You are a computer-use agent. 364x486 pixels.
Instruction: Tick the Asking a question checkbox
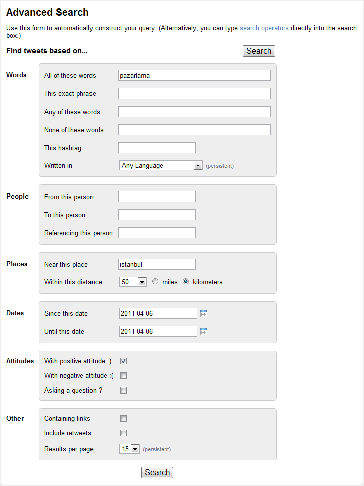123,390
